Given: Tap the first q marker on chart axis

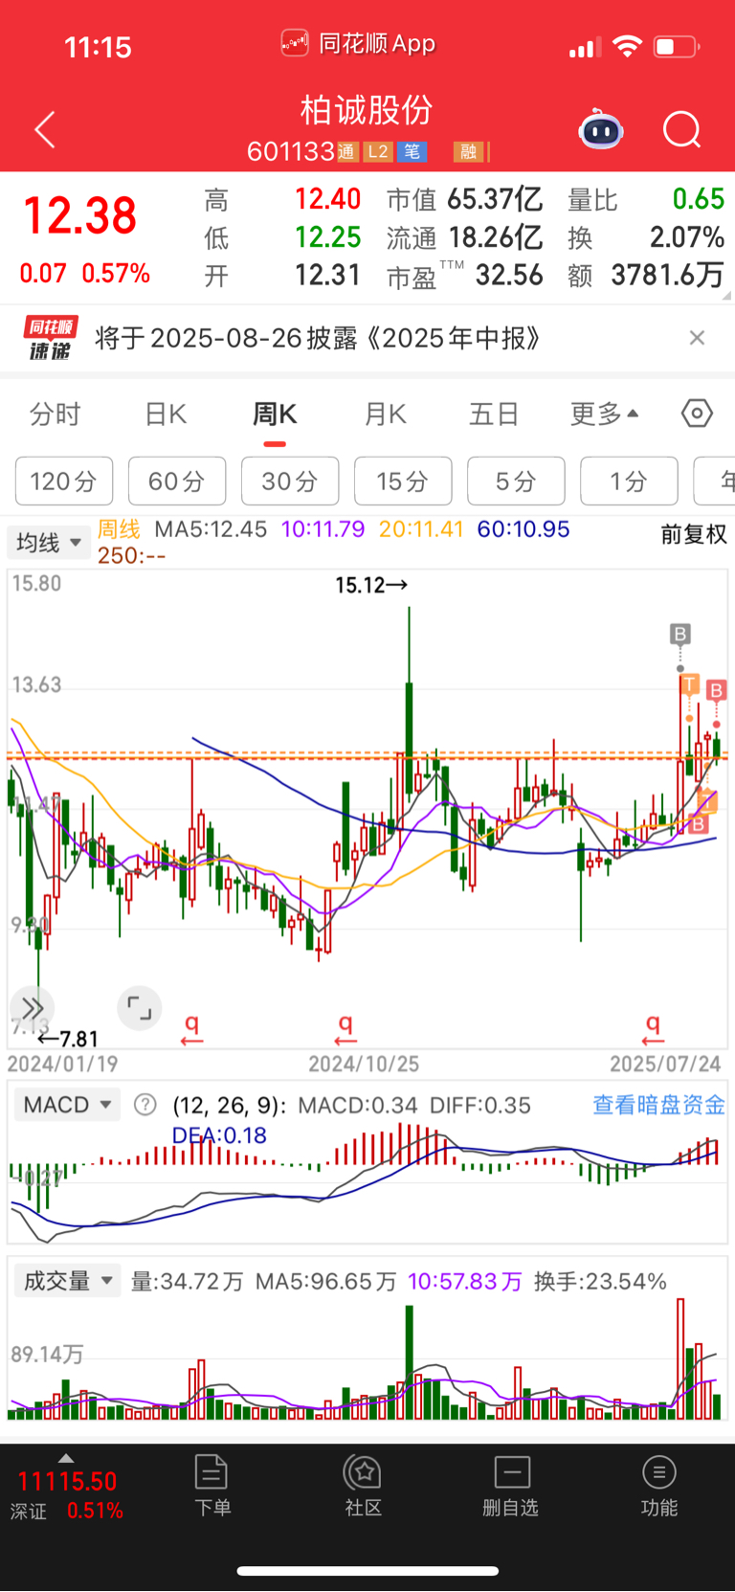Looking at the screenshot, I should click(191, 1029).
